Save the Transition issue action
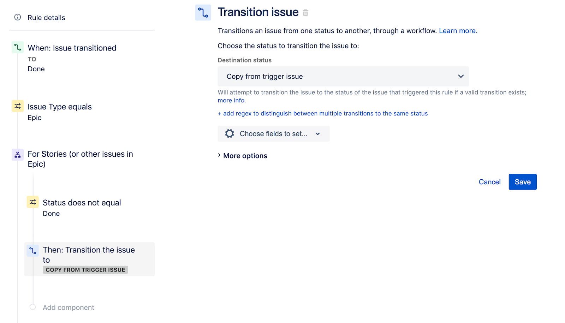The height and width of the screenshot is (323, 565). [x=522, y=181]
